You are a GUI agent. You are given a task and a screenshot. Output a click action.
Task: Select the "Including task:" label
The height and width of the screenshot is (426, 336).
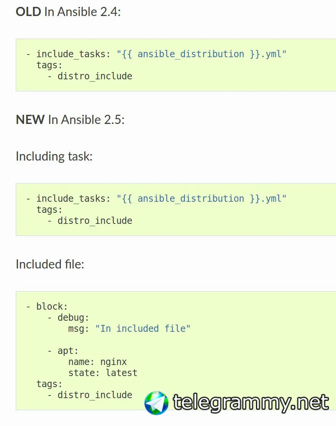pos(54,156)
